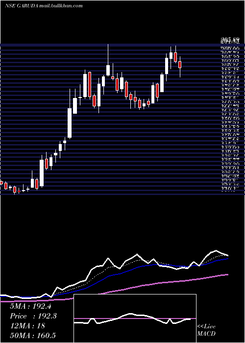
Task: Click the 12MA : 18 value
Action: point(27,326)
